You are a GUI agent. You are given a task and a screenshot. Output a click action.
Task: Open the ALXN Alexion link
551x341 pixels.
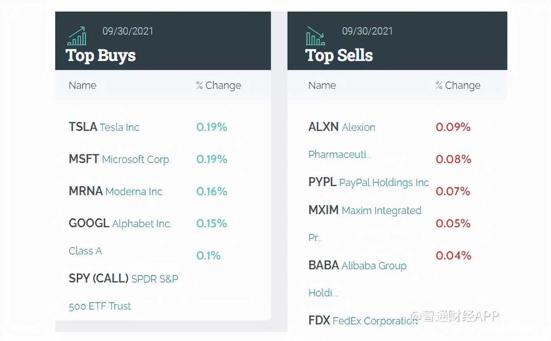pyautogui.click(x=341, y=127)
